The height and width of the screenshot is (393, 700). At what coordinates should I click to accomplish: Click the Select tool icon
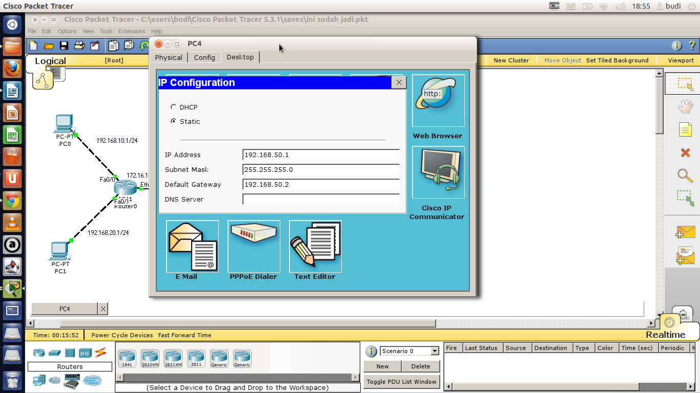point(685,84)
